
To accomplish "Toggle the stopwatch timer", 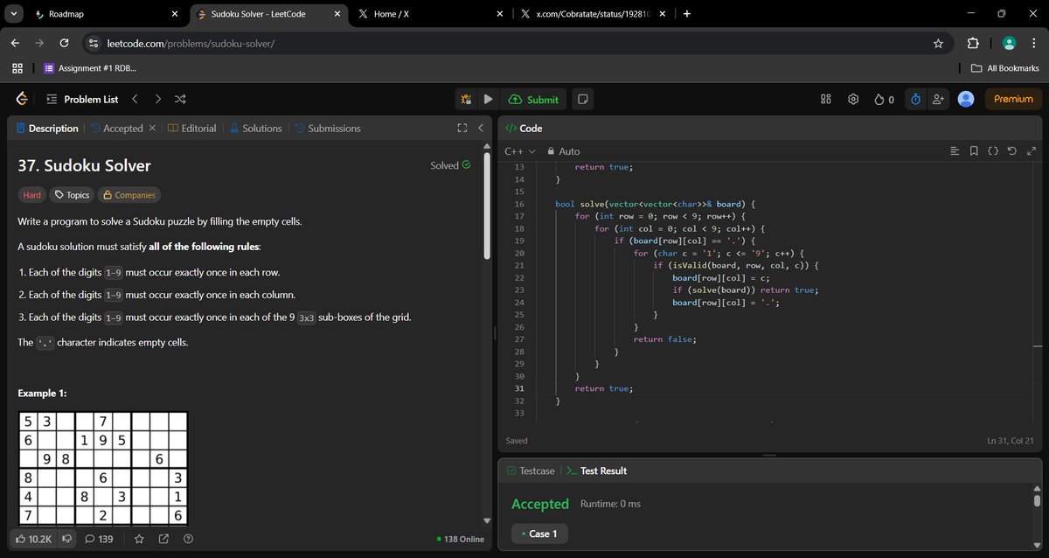I will (x=915, y=99).
